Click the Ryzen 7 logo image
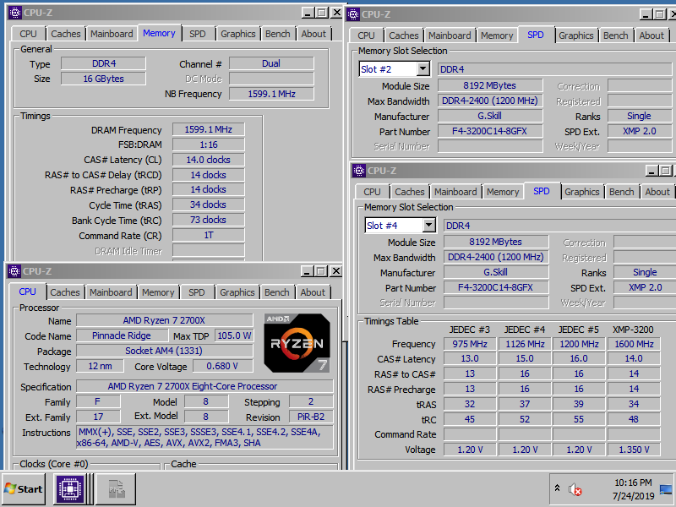676x507 pixels. click(x=297, y=343)
